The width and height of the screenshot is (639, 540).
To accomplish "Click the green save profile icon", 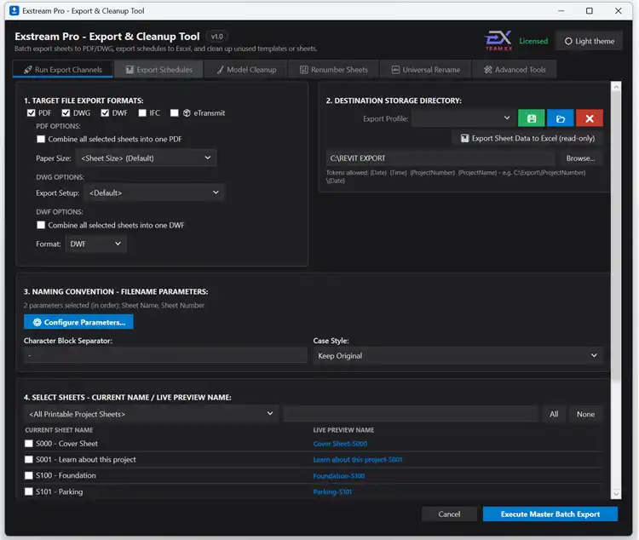I will (532, 118).
